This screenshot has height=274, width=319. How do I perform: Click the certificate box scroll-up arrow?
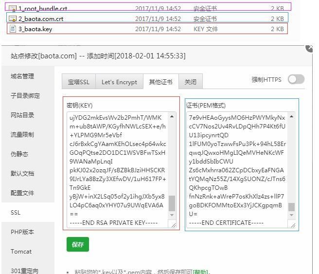click(x=292, y=117)
